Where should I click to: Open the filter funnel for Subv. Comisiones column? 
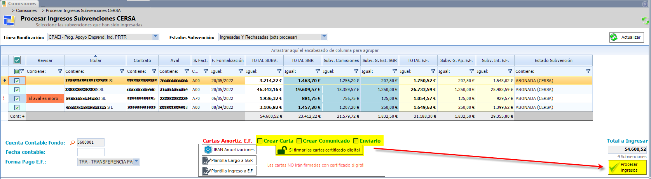356,71
